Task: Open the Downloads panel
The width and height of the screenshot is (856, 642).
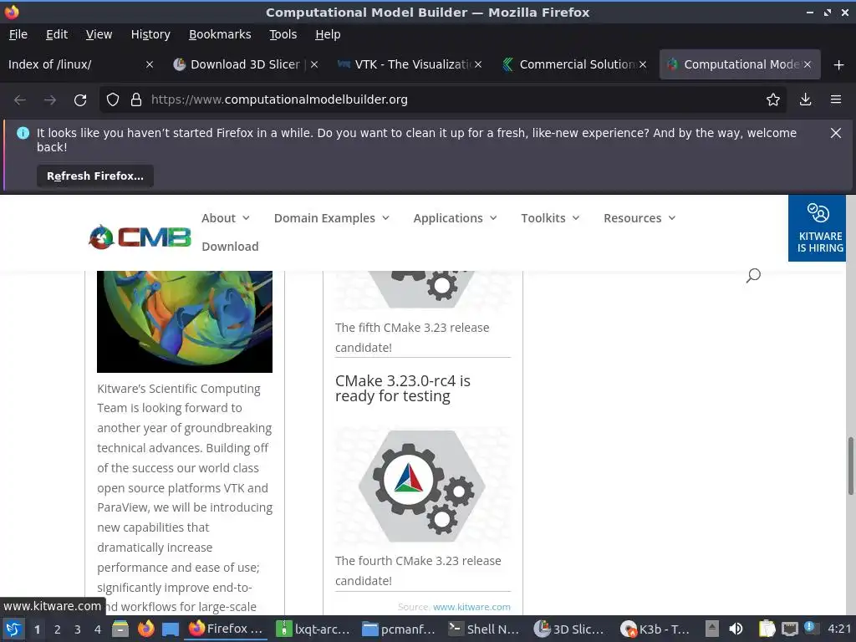Action: (805, 100)
